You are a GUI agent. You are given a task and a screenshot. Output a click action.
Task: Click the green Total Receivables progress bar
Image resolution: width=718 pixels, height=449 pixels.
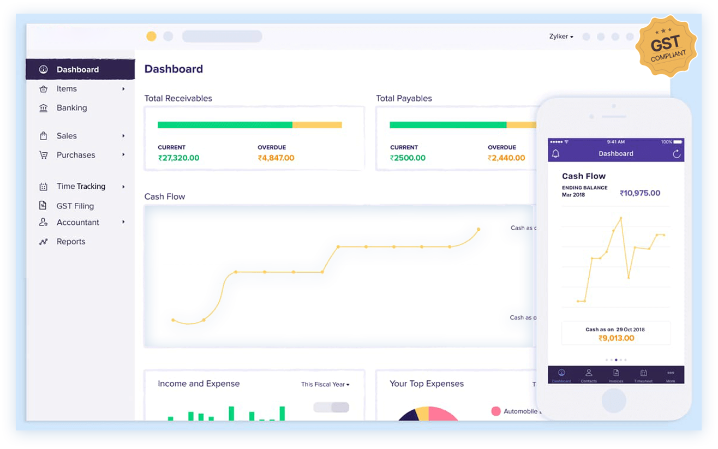pos(225,125)
